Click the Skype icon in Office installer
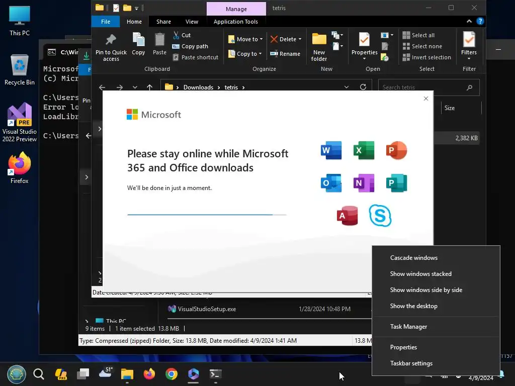The image size is (515, 386). (x=380, y=216)
